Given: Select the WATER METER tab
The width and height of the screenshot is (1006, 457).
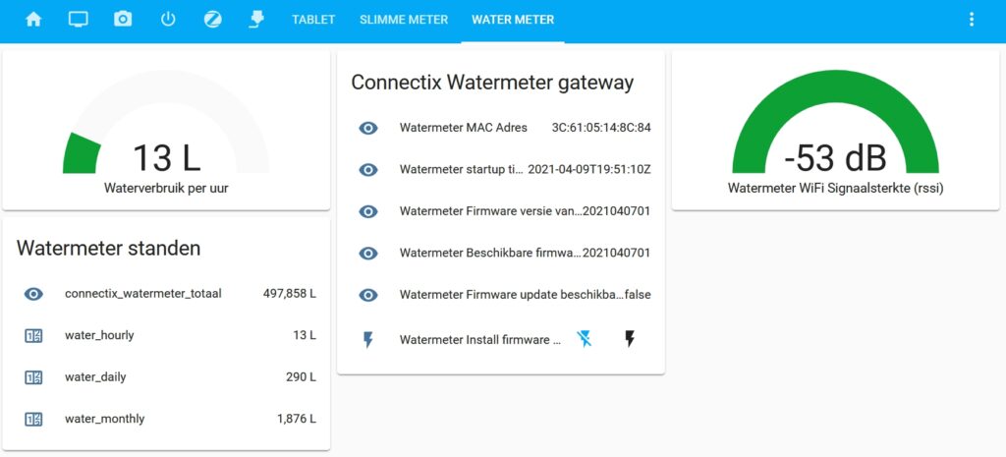Looking at the screenshot, I should point(513,20).
